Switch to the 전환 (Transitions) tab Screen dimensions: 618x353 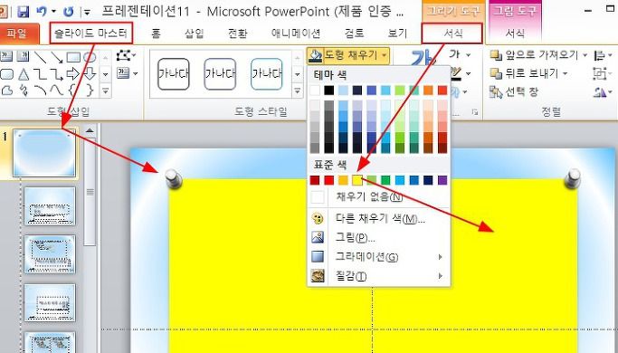tap(238, 33)
